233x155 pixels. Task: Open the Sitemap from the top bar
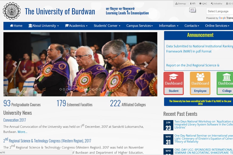[180, 3]
